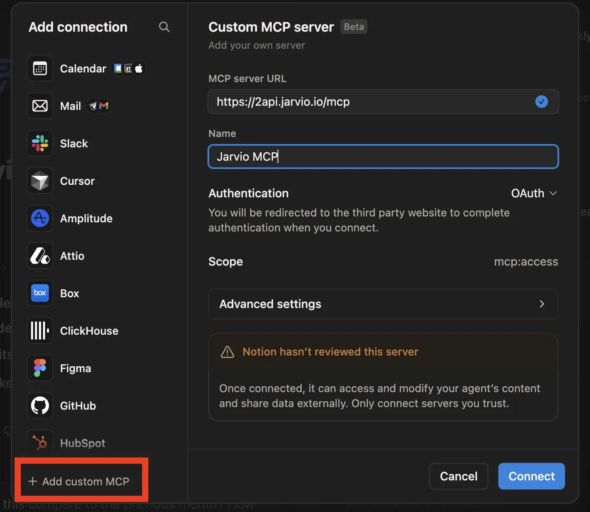590x512 pixels.
Task: Select the HubSpot logo icon
Action: pyautogui.click(x=40, y=442)
